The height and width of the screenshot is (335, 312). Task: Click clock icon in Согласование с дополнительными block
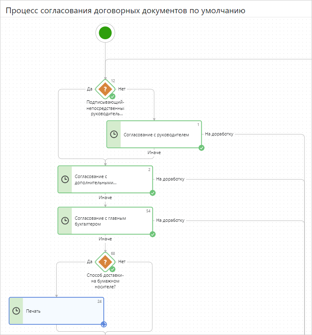(x=65, y=179)
